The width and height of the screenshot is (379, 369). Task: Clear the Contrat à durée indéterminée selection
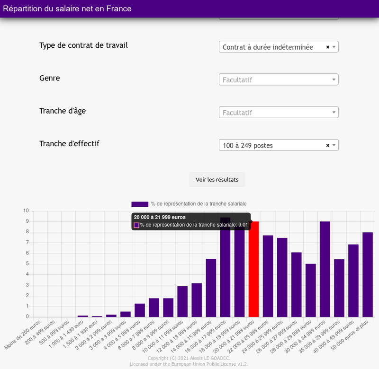pos(327,47)
